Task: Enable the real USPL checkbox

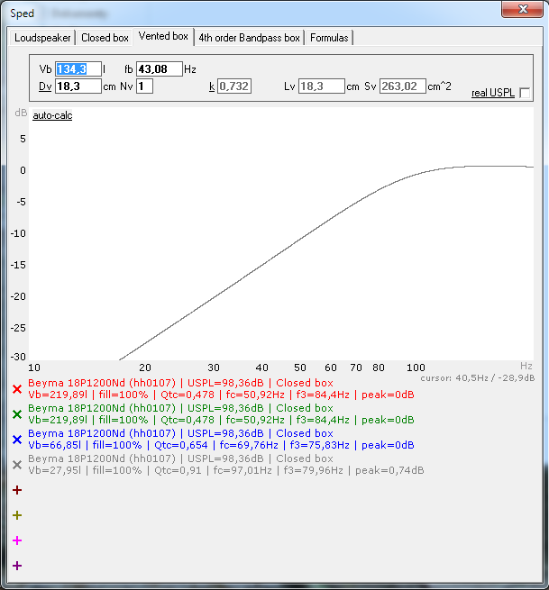Action: [x=524, y=93]
